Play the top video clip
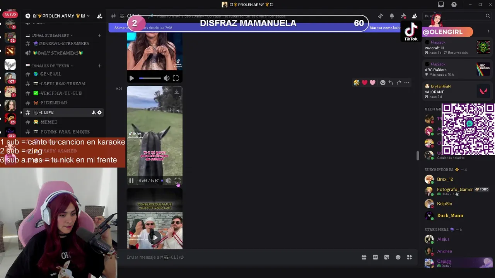The image size is (495, 278). pos(131,78)
